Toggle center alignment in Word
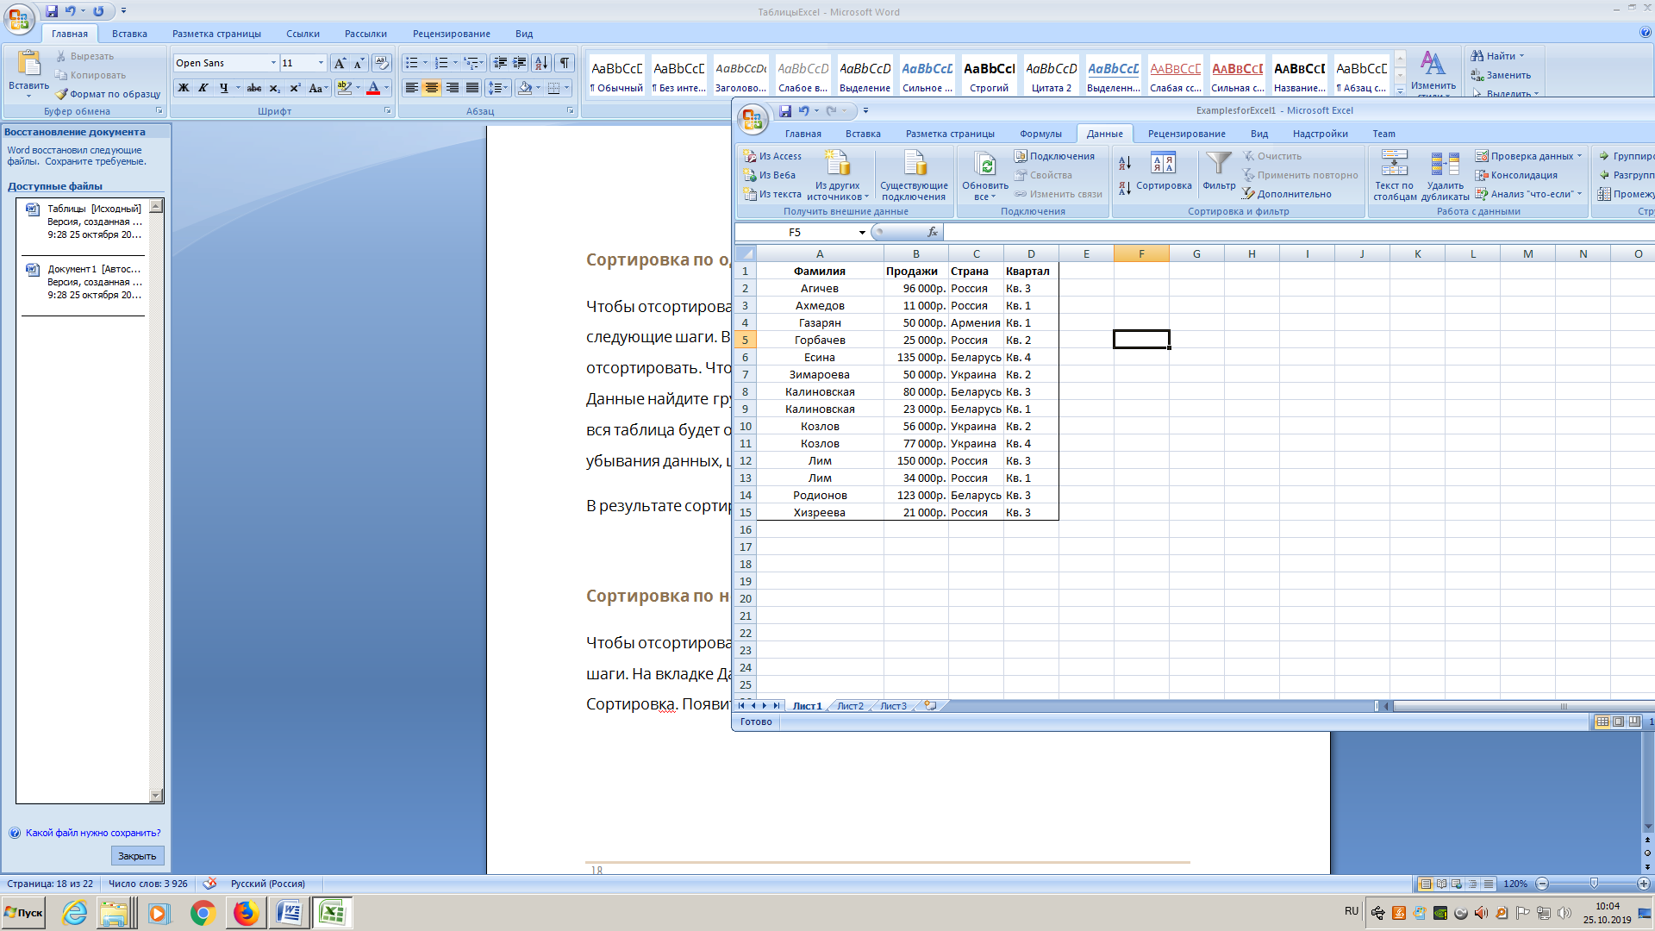 tap(431, 88)
